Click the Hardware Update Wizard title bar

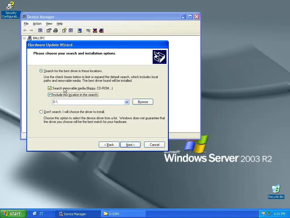click(x=97, y=45)
